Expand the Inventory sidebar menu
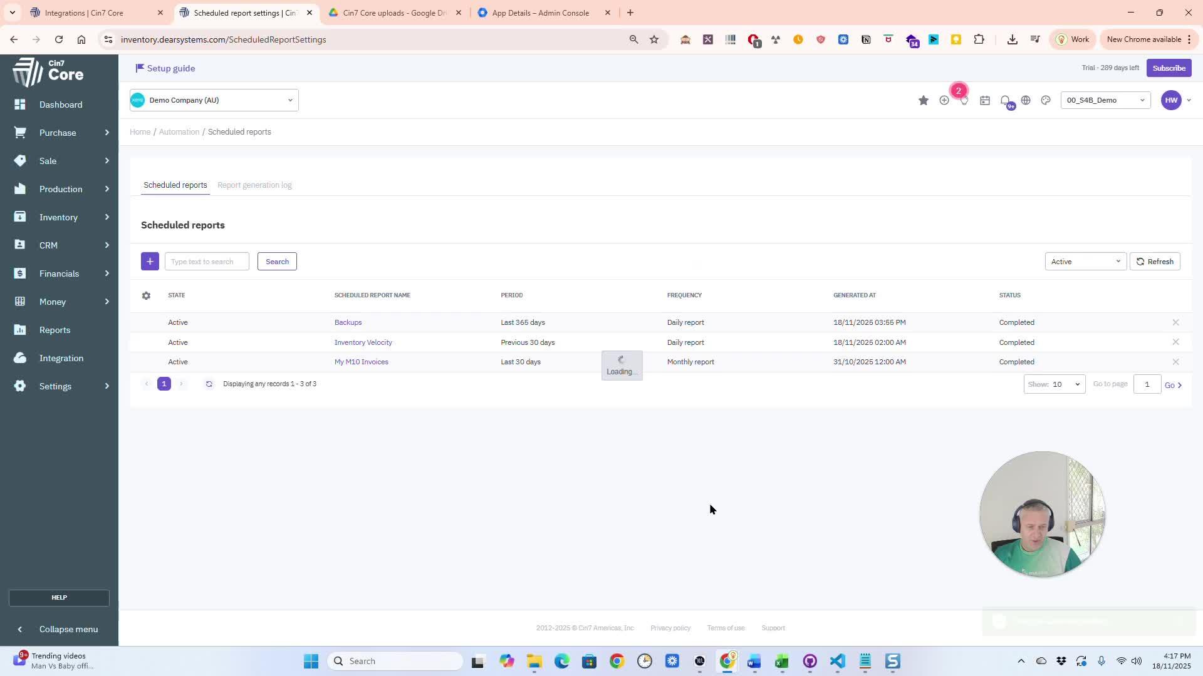Screen dimensions: 1203x676 click(x=59, y=217)
